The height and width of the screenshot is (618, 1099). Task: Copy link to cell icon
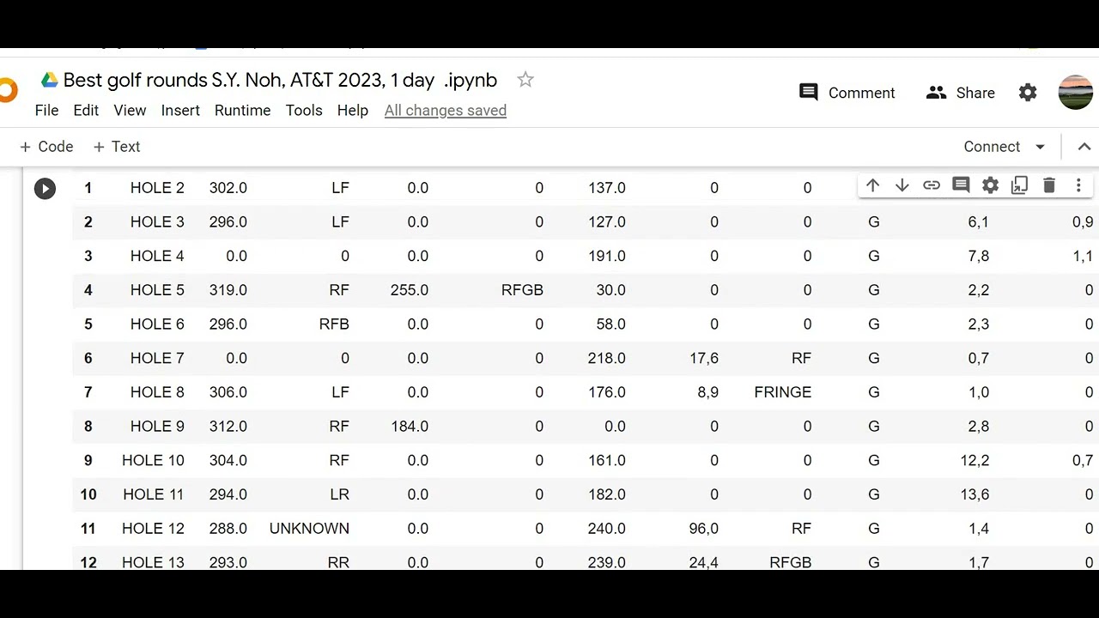932,185
